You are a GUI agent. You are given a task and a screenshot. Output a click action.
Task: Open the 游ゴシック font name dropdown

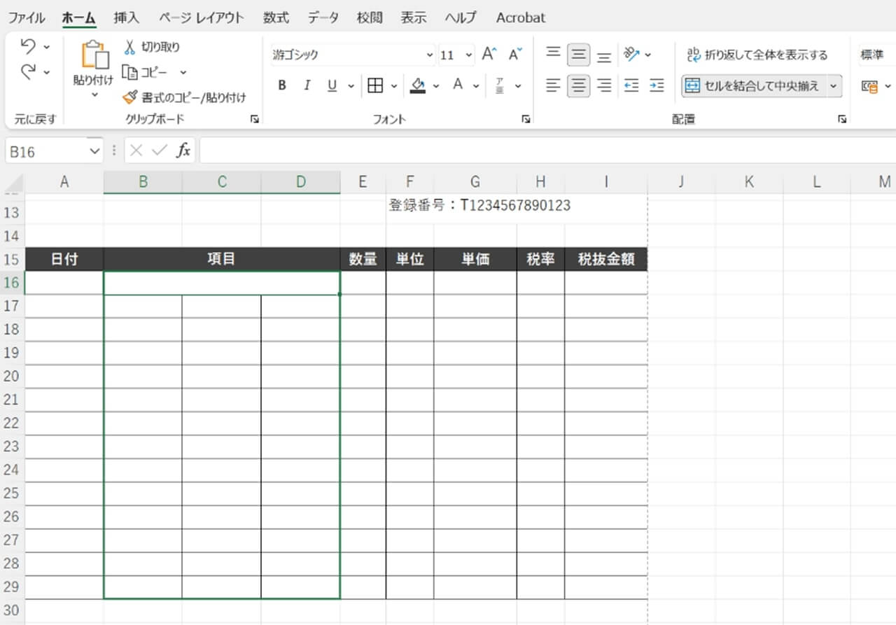pyautogui.click(x=430, y=55)
